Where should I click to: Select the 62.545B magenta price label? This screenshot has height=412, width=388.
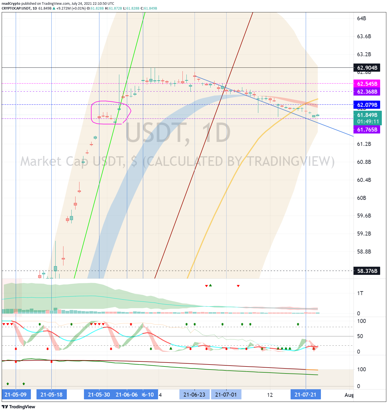pyautogui.click(x=367, y=84)
